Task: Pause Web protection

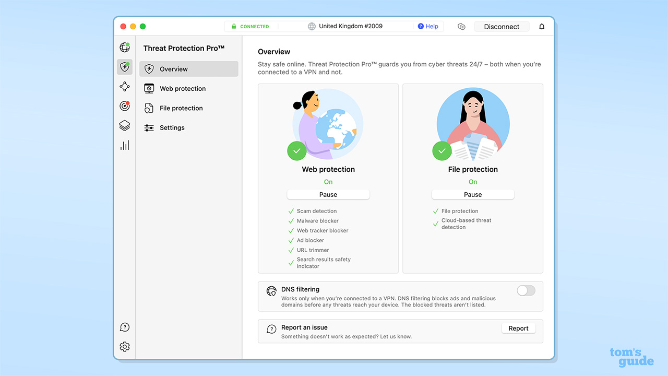Action: click(328, 194)
